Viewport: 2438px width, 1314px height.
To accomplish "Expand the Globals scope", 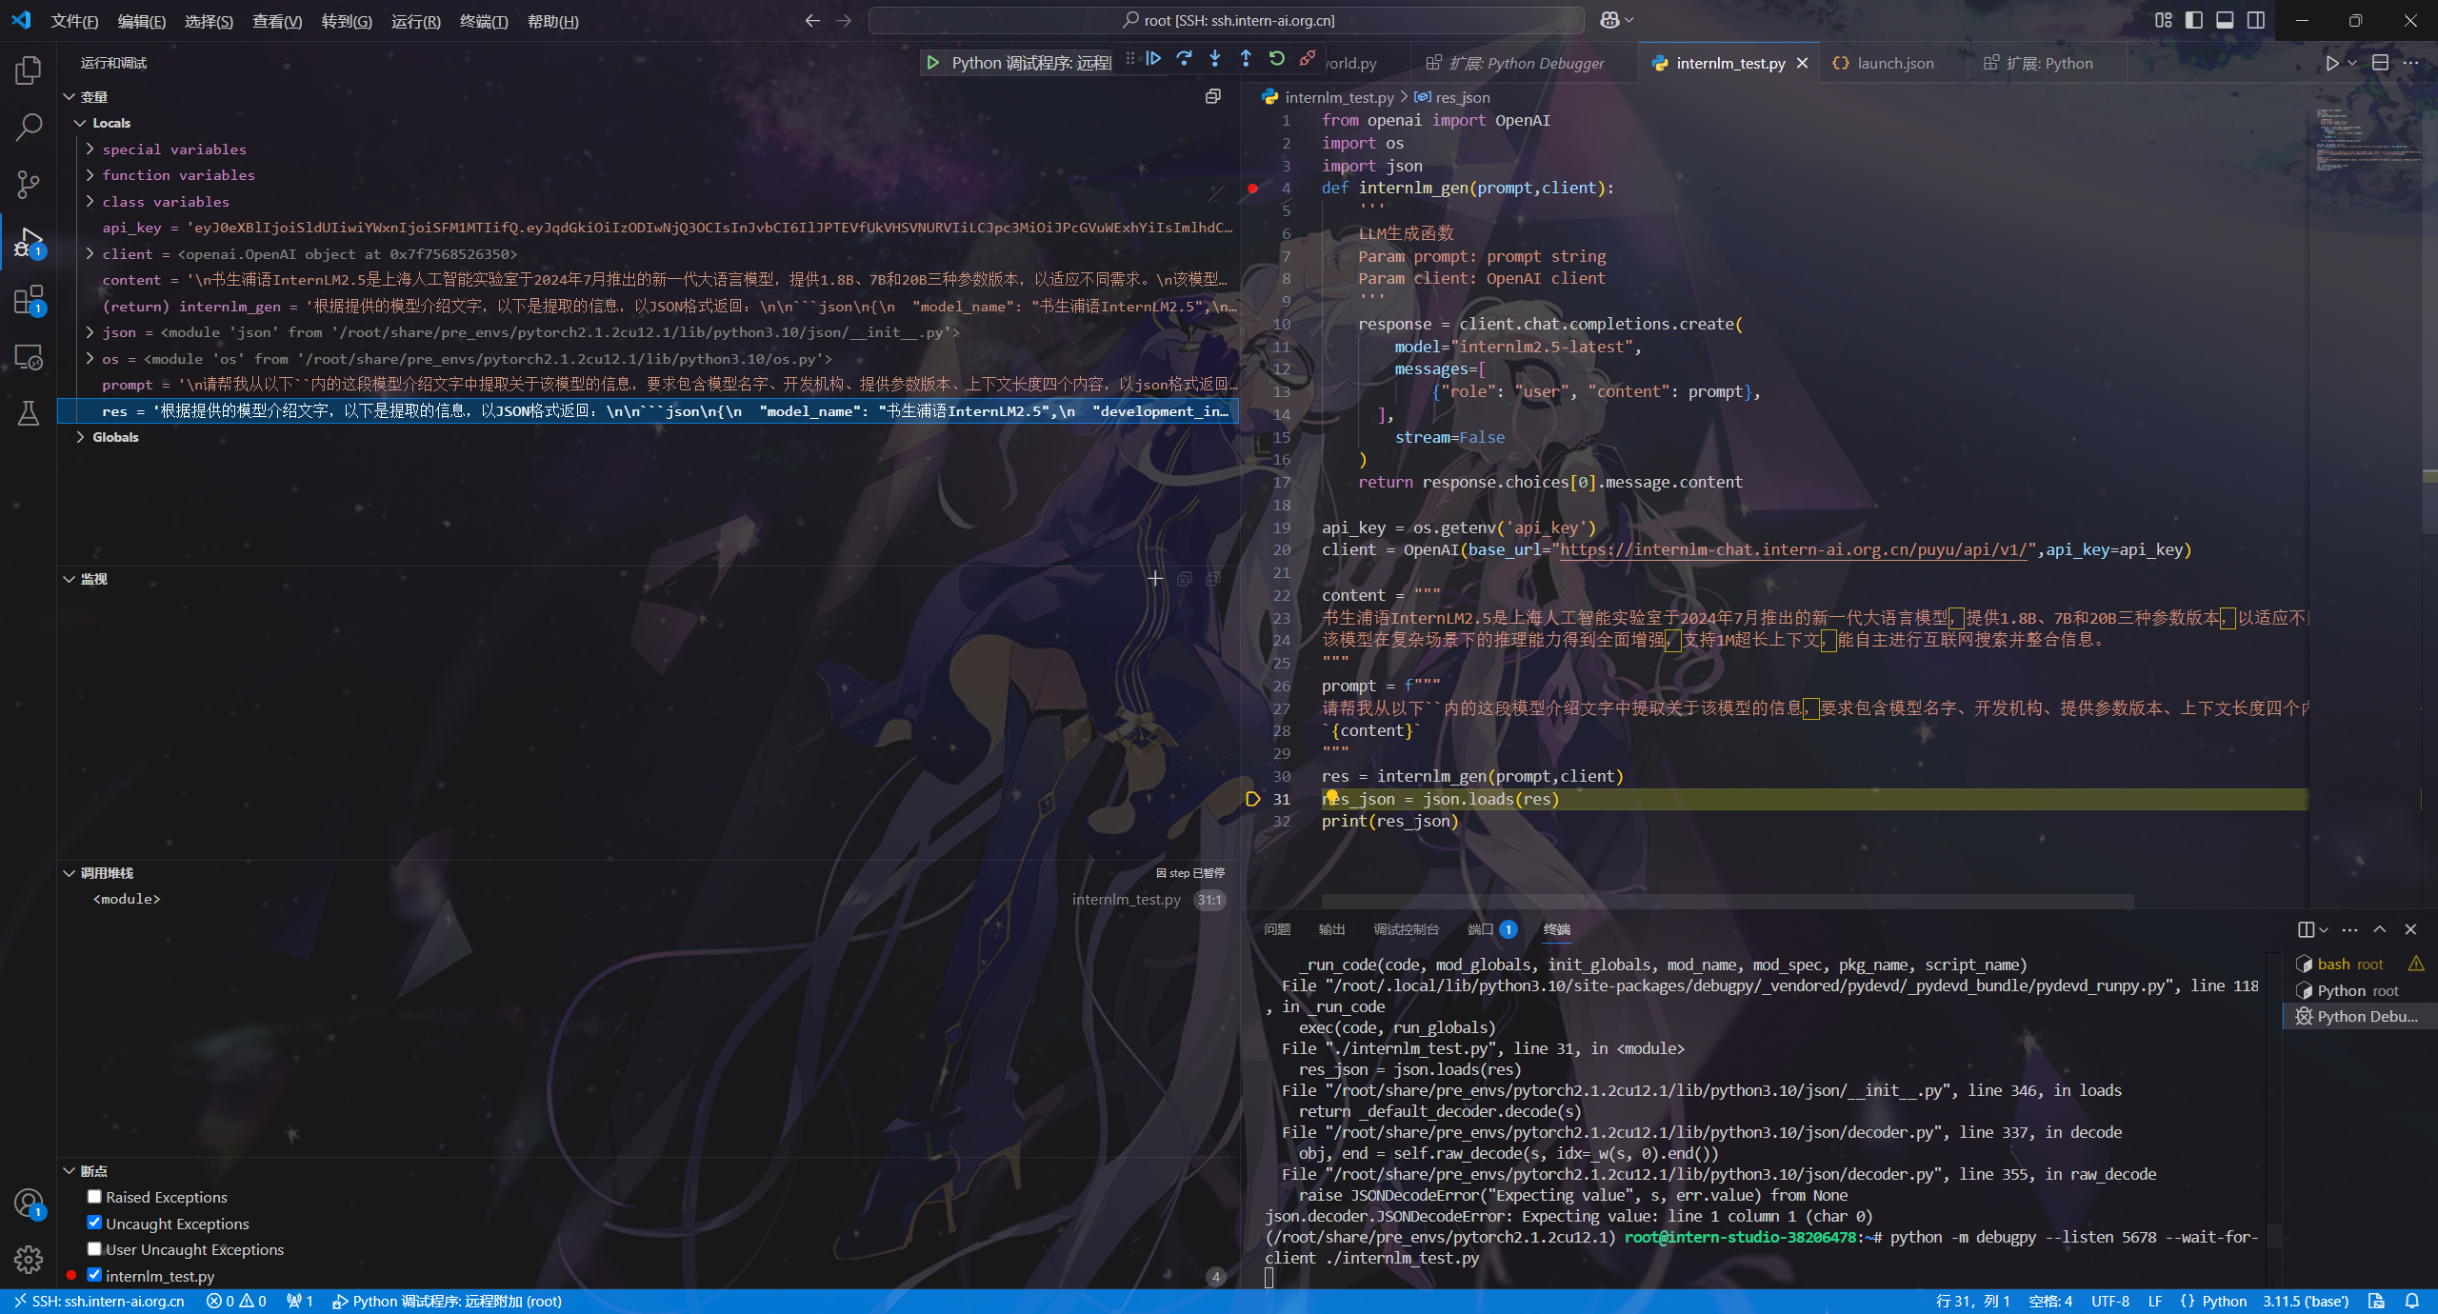I will pyautogui.click(x=80, y=437).
